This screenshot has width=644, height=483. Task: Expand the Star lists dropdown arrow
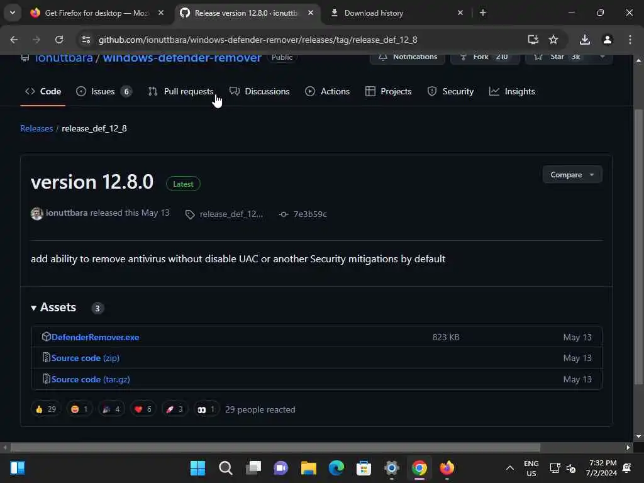pos(602,57)
